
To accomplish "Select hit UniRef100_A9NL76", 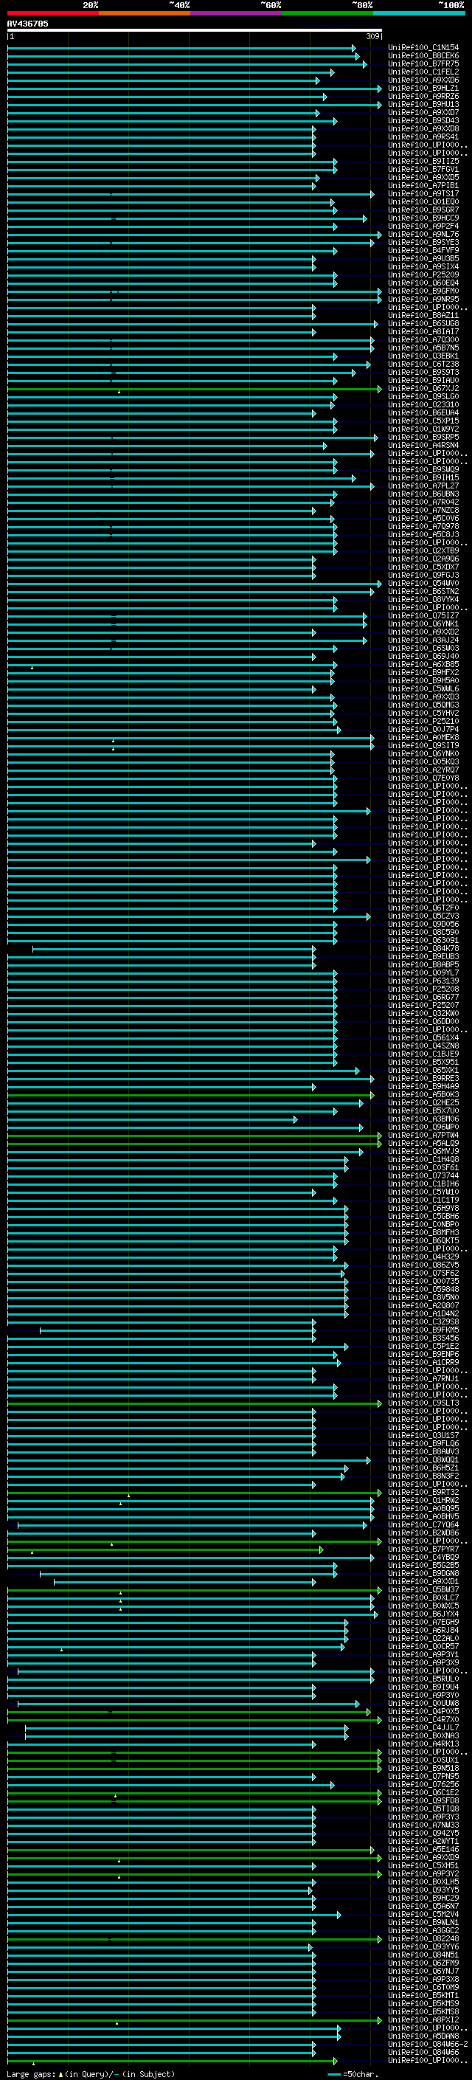I will pyautogui.click(x=423, y=234).
